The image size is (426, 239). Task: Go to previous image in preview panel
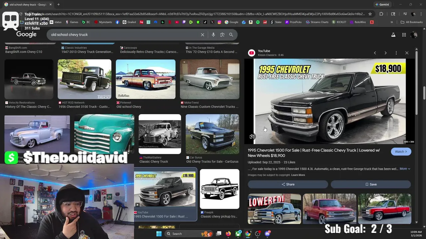click(x=375, y=53)
